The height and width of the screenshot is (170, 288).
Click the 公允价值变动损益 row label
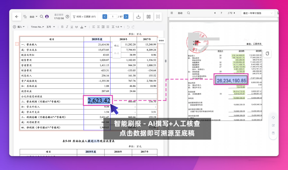click(32, 96)
